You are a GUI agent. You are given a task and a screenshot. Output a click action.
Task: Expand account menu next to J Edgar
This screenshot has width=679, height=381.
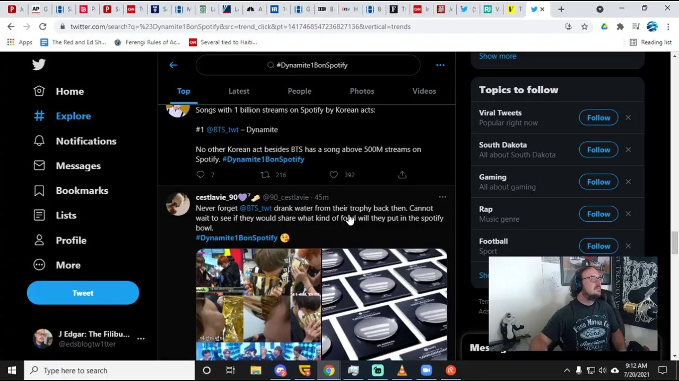(141, 339)
